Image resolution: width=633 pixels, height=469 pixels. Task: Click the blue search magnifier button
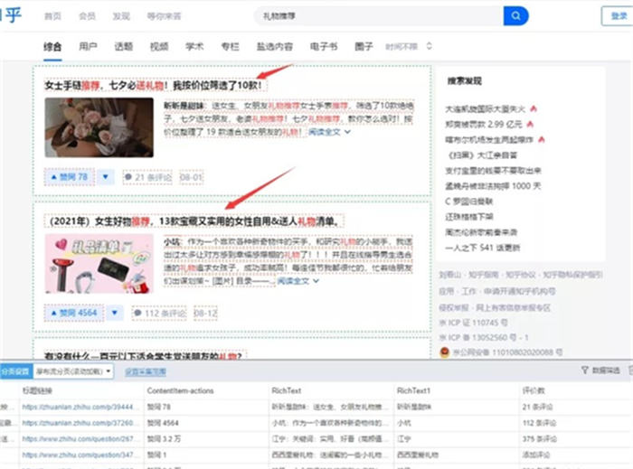tap(515, 16)
